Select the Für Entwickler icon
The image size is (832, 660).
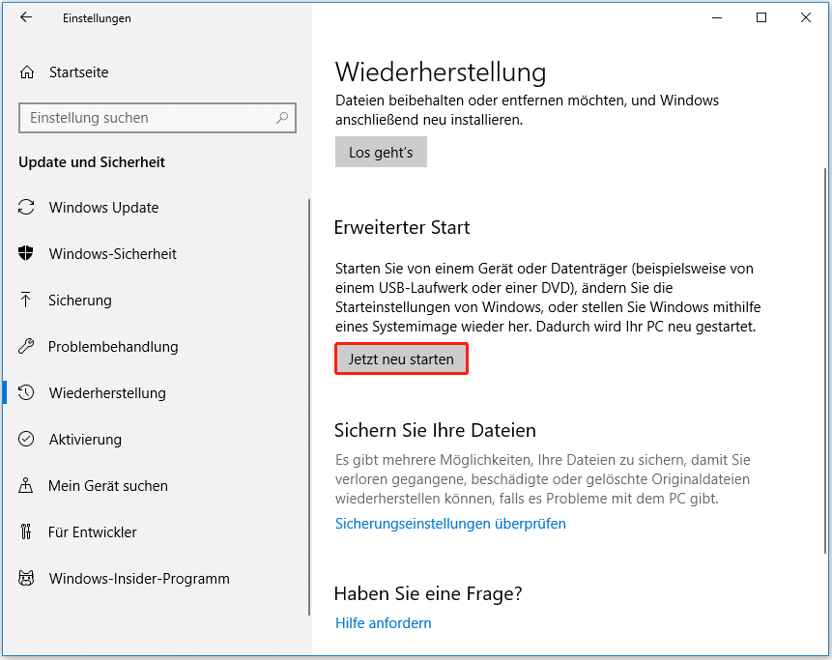coord(28,532)
